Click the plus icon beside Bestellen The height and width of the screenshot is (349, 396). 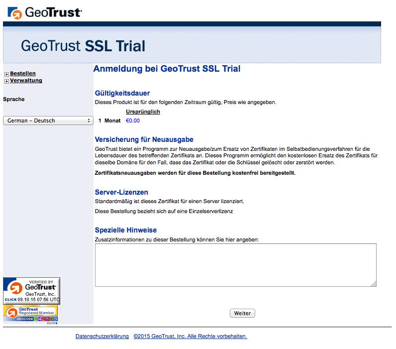(6, 74)
